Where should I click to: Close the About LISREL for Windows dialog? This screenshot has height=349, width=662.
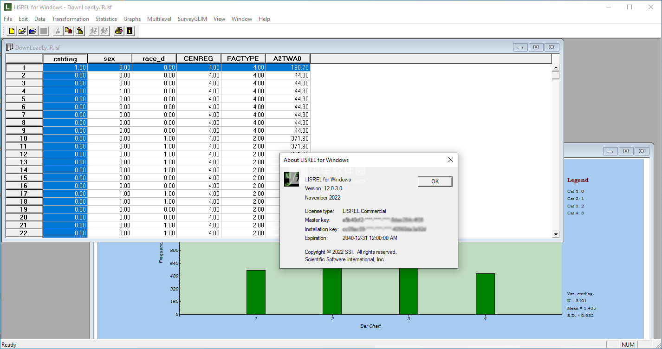click(x=450, y=160)
